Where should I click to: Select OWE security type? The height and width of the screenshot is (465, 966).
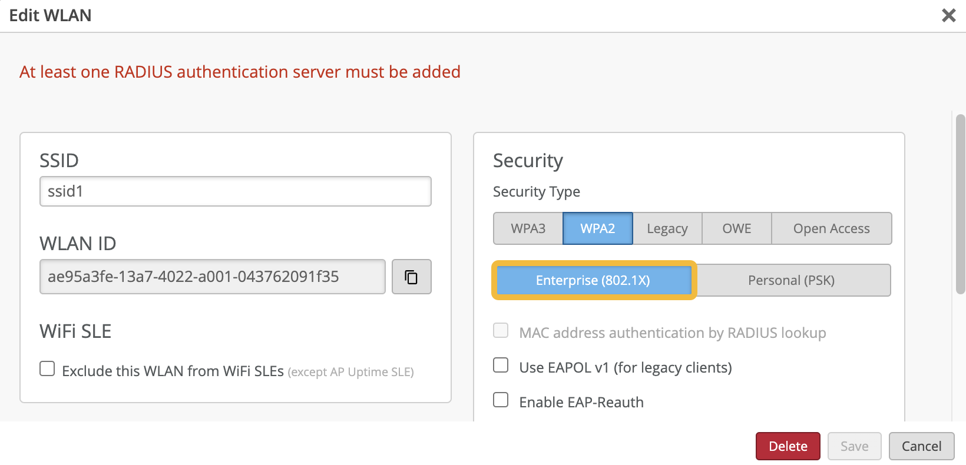[x=736, y=228]
